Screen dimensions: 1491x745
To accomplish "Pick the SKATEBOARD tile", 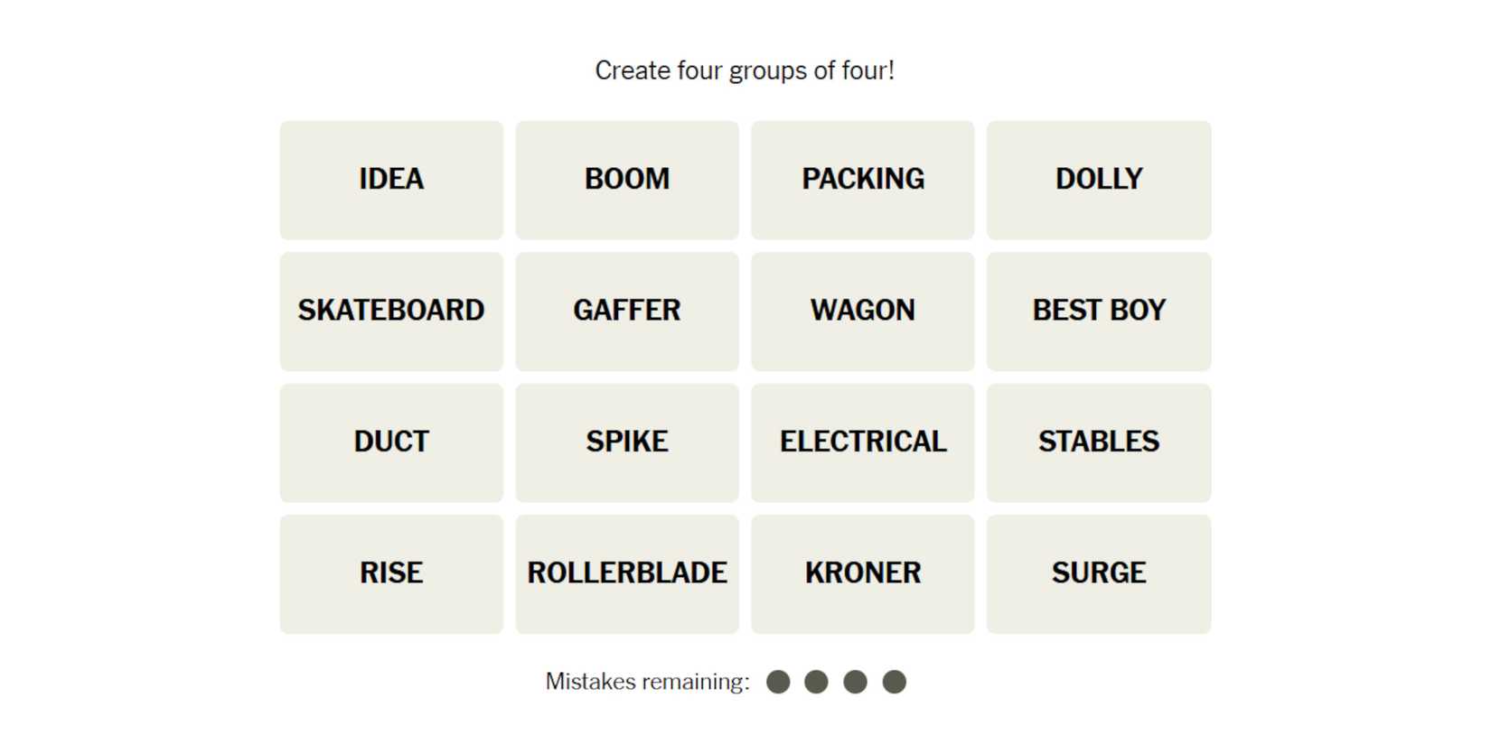I will coord(391,311).
